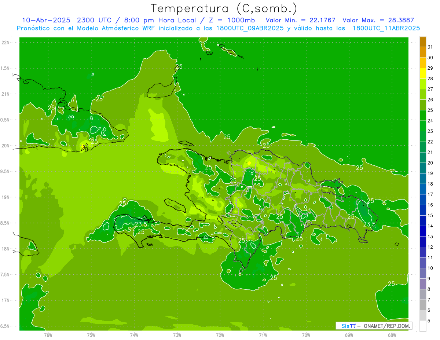The width and height of the screenshot is (440, 340).
Task: Click the "68W" longitude axis label
Action: (x=392, y=335)
